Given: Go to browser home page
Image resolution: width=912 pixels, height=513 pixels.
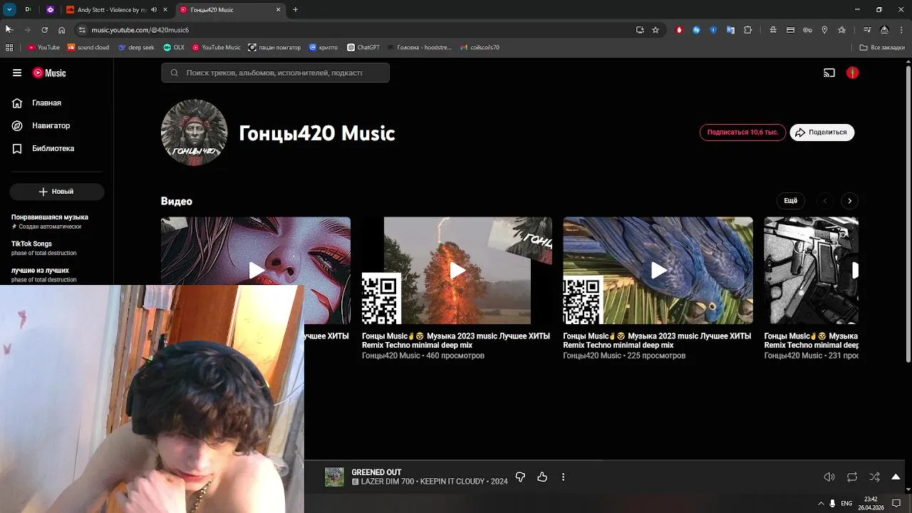Looking at the screenshot, I should tap(62, 30).
